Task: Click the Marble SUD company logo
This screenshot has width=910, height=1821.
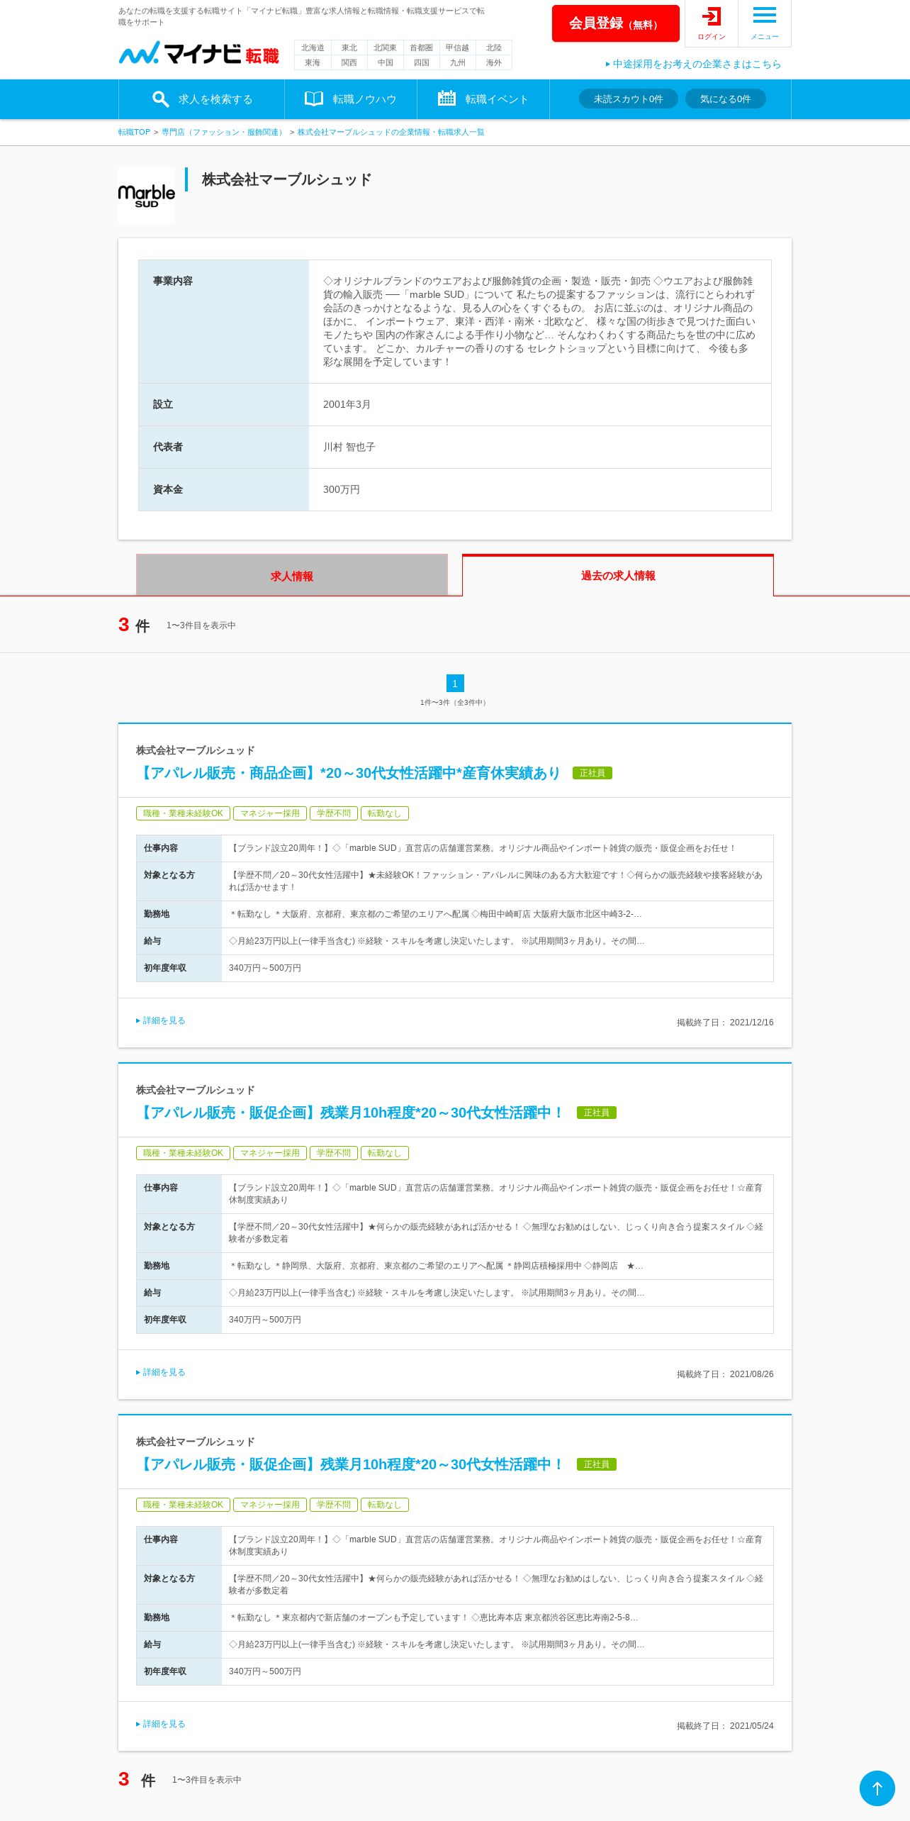Action: click(x=147, y=196)
